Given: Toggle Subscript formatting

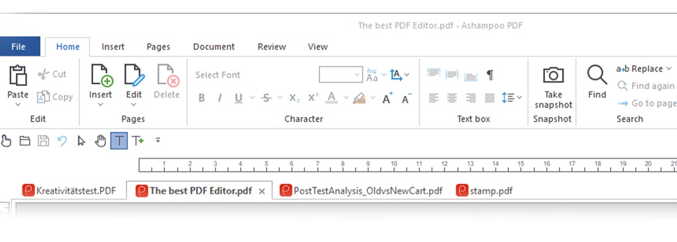Looking at the screenshot, I should coord(294,99).
